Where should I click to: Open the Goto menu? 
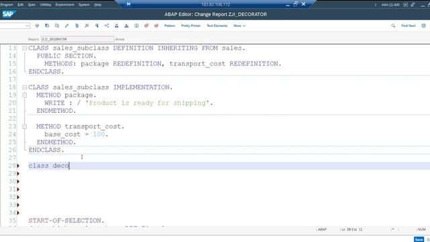(32, 5)
